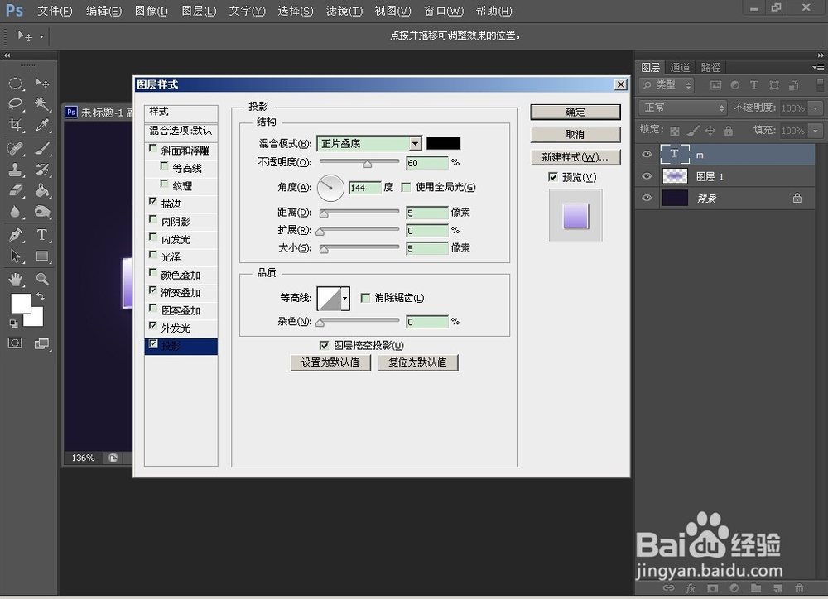Screen dimensions: 828x599
Task: Select the Pen tool
Action: click(15, 235)
